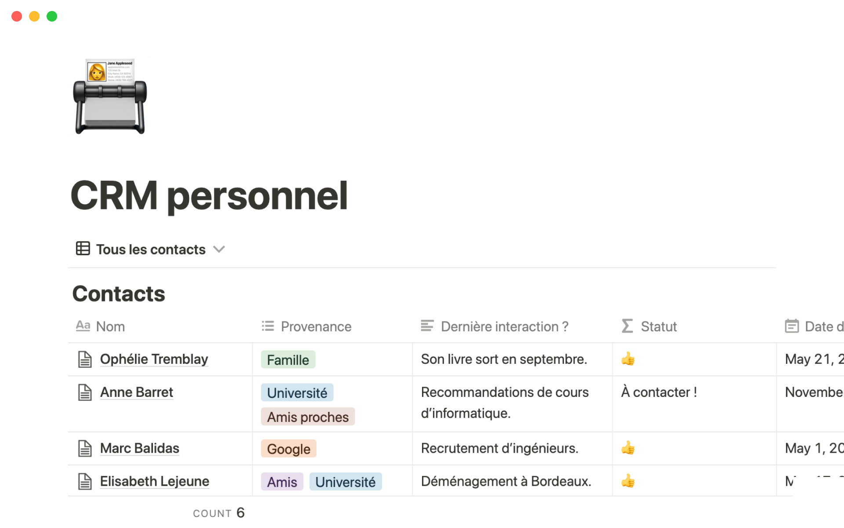Image resolution: width=844 pixels, height=528 pixels.
Task: Open the Ophélie Tremblay contact page
Action: 154,359
